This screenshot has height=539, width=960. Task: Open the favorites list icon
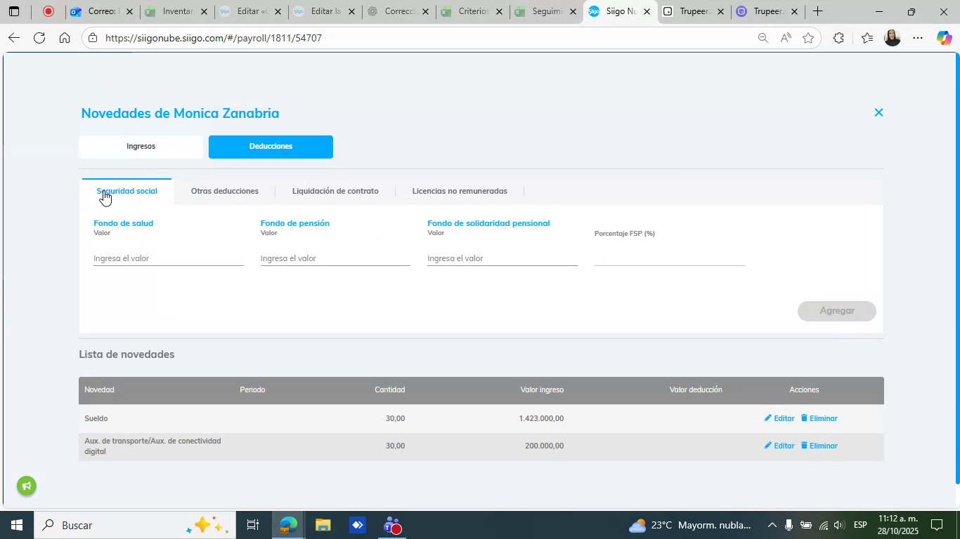click(x=867, y=38)
